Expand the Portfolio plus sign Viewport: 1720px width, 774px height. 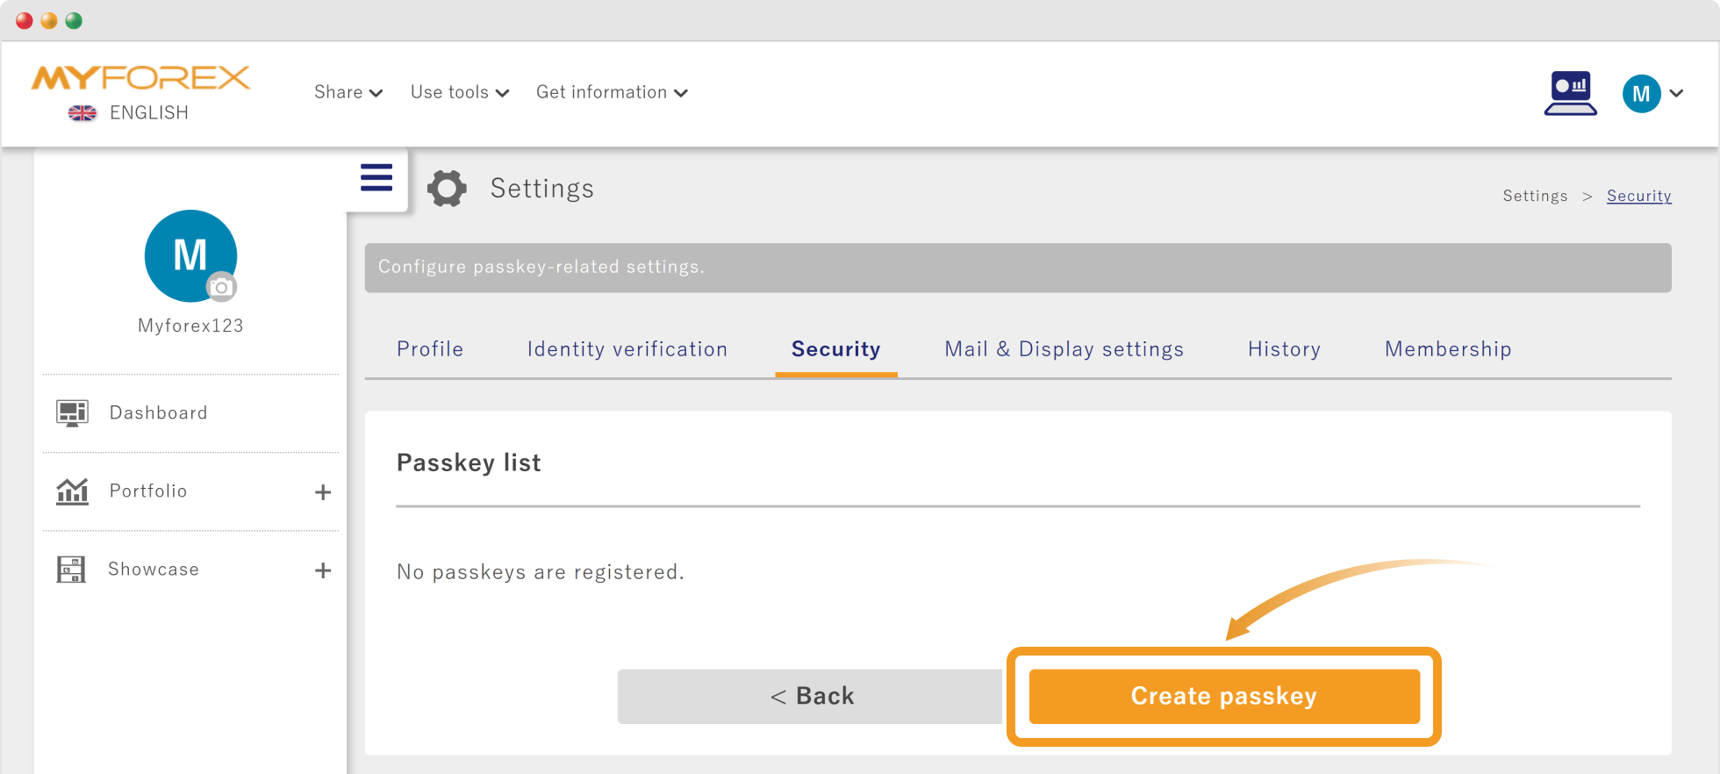click(323, 492)
